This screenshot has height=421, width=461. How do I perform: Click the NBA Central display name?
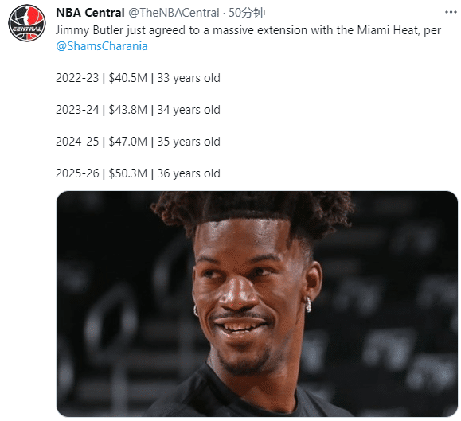click(90, 13)
